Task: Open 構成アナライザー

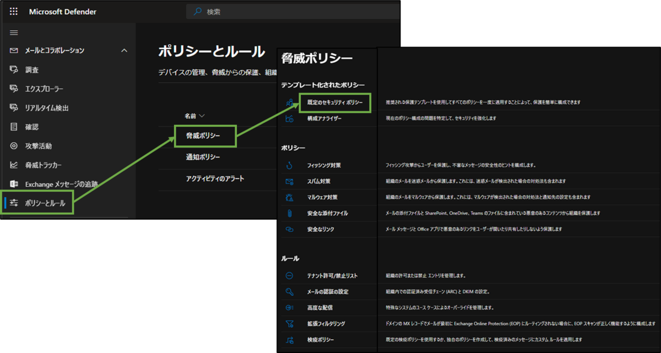Action: pyautogui.click(x=324, y=118)
